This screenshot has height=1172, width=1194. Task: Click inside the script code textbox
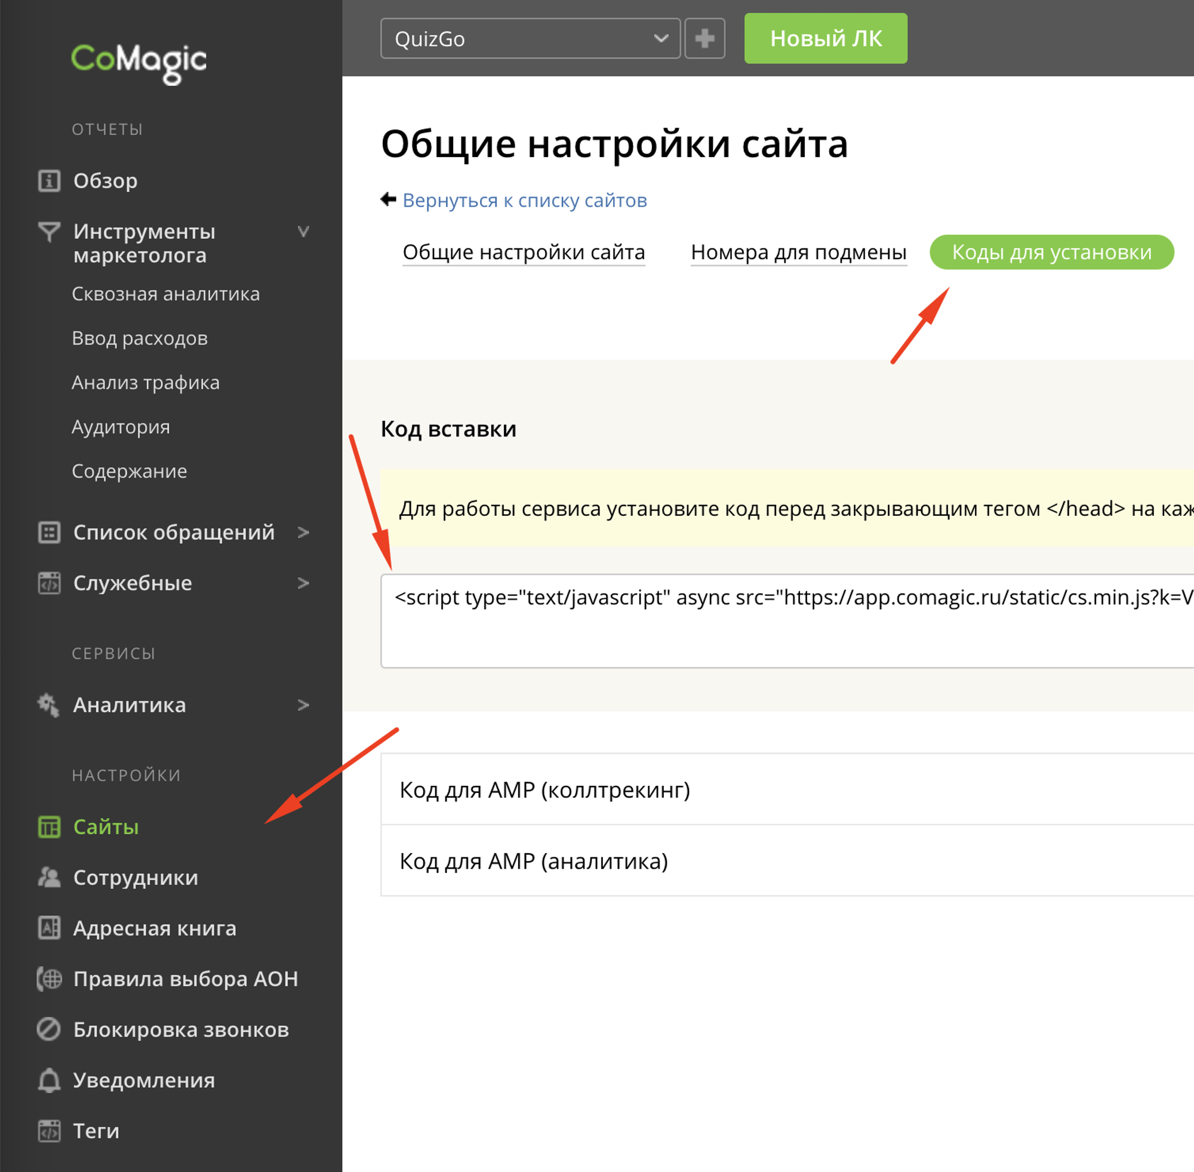tap(787, 621)
